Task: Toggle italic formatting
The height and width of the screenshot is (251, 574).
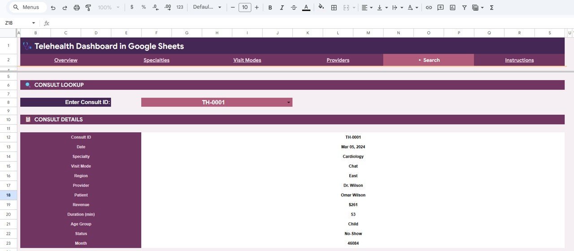Action: 282,8
